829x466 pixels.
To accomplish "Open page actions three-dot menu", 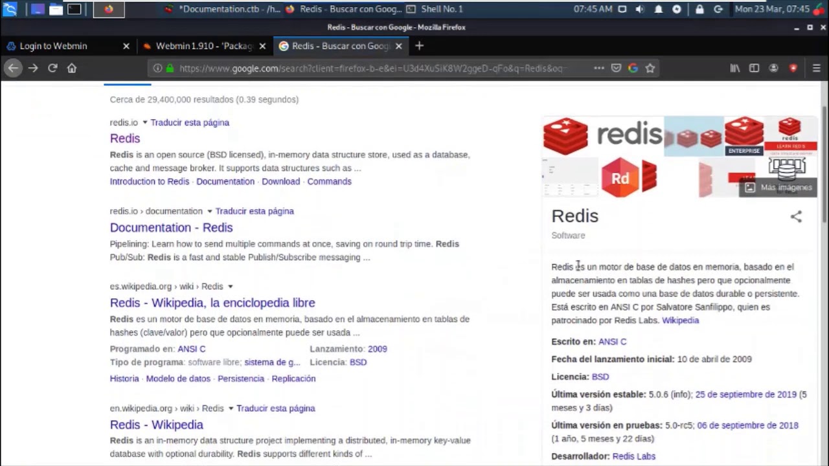I will 599,68.
